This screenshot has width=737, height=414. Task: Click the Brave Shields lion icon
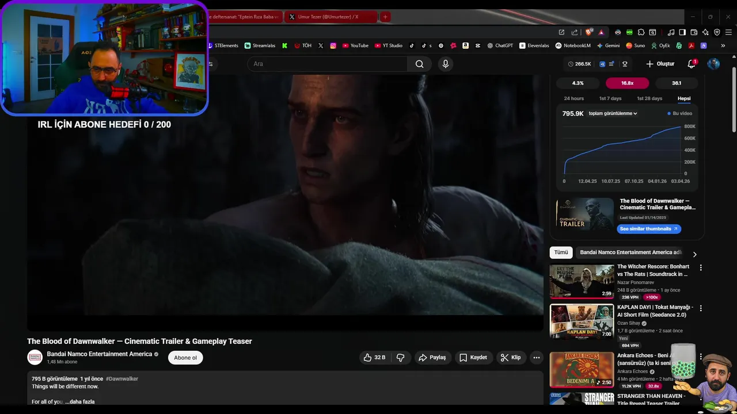pyautogui.click(x=588, y=32)
